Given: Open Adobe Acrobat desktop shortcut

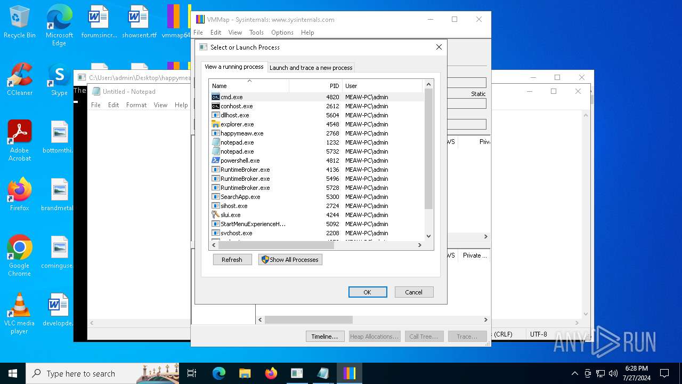Looking at the screenshot, I should click(x=20, y=141).
